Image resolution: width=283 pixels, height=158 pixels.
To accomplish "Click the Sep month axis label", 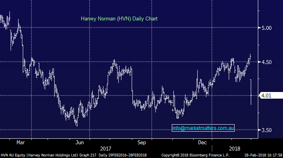I will [x=141, y=143].
